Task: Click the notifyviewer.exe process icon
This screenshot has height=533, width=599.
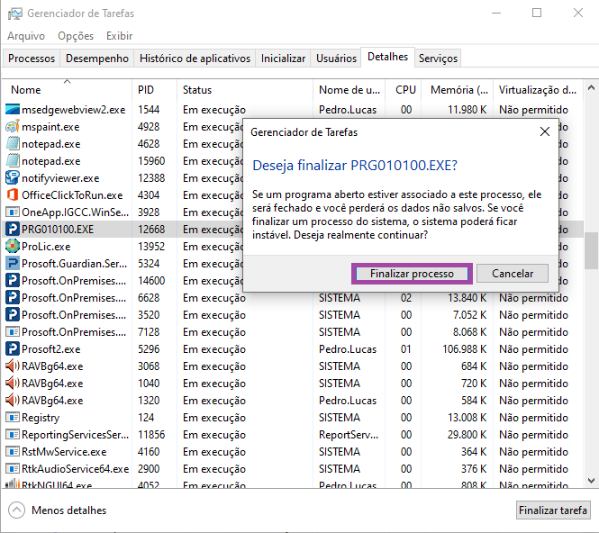Action: point(13,178)
